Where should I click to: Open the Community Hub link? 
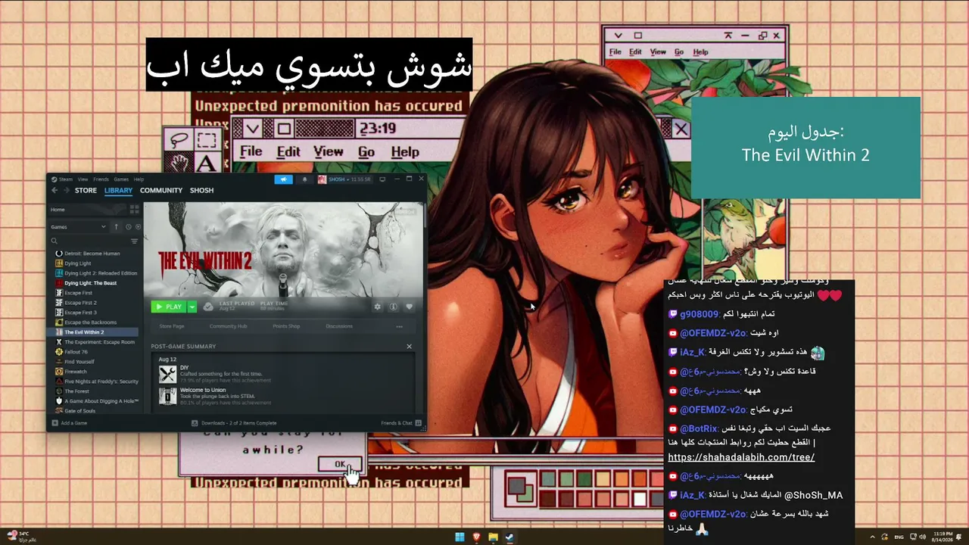(229, 326)
